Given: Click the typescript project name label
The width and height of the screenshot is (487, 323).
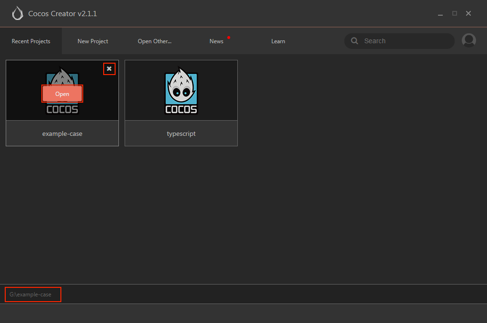Looking at the screenshot, I should click(181, 134).
